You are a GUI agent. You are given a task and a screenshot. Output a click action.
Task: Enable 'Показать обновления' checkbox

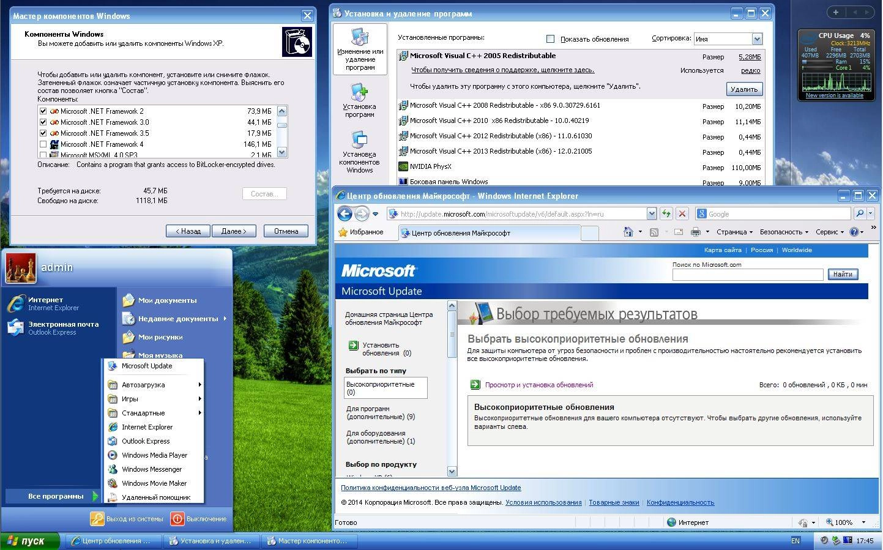550,39
